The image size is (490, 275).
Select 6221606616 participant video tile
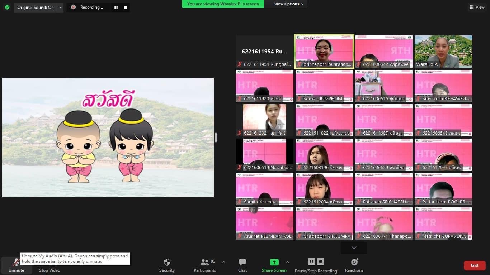point(384,86)
